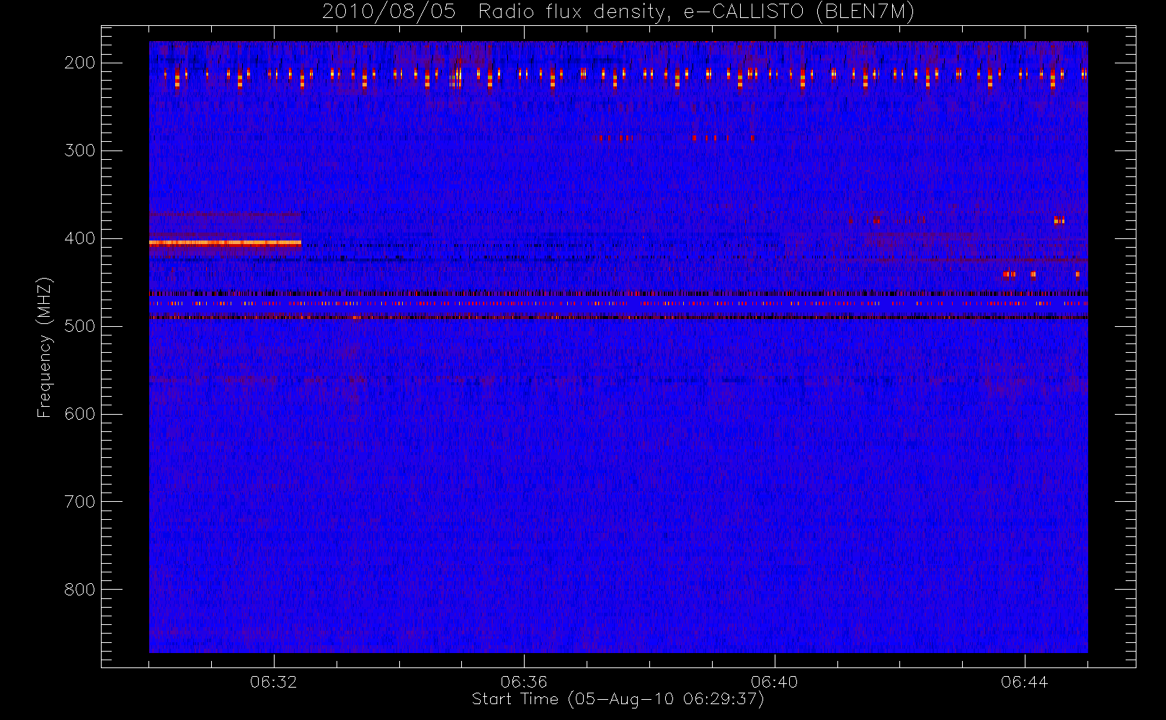Click the bright emission band near 405 MHz
1166x720 pixels.
click(225, 243)
